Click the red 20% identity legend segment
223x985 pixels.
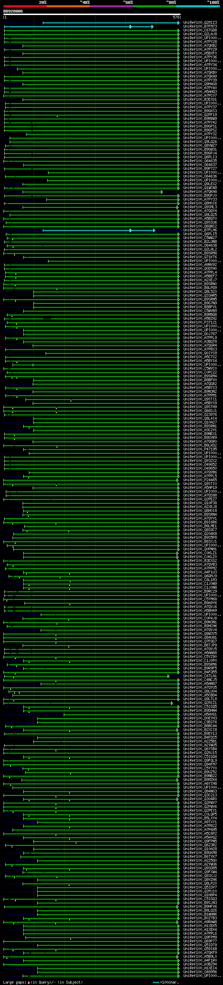point(25,6)
